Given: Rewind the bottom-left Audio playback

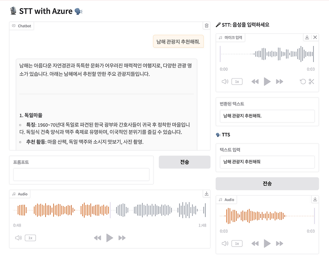Looking at the screenshot, I should tap(98, 238).
